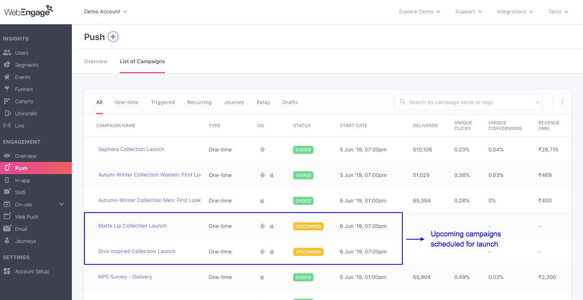Open Sephora Collection Launch campaign
The height and width of the screenshot is (300, 583).
tap(131, 149)
